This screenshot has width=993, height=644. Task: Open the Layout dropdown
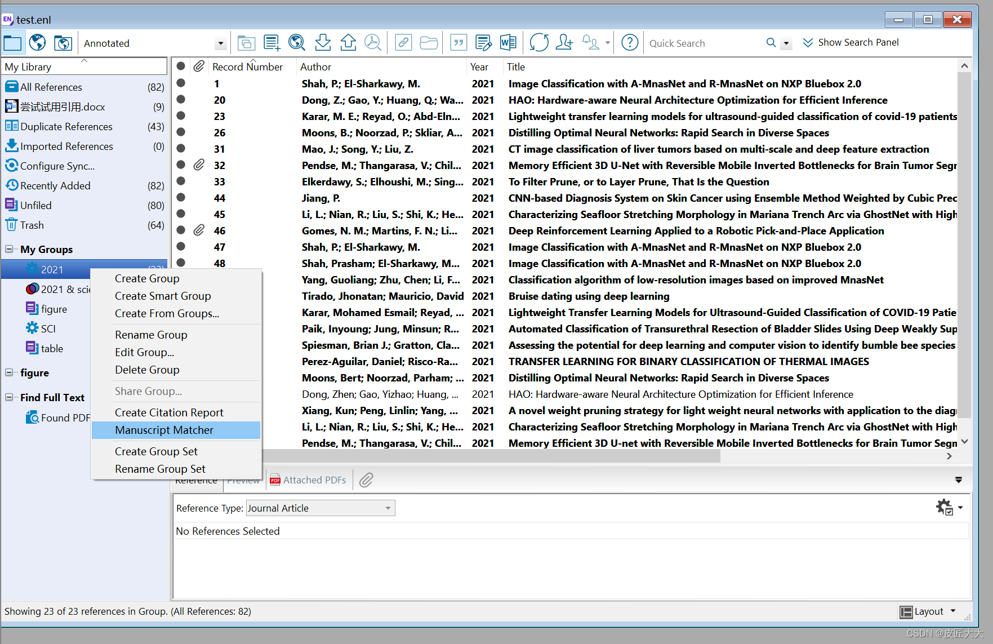point(928,611)
